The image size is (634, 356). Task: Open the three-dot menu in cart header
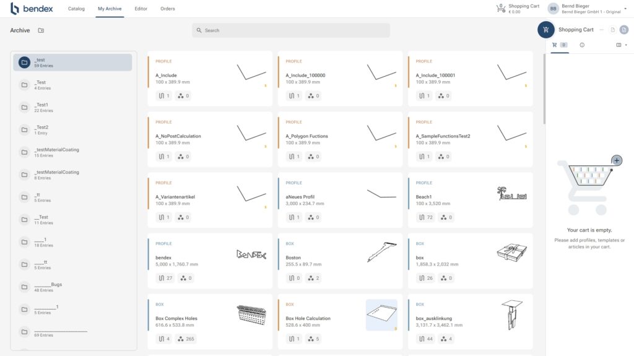(x=601, y=30)
